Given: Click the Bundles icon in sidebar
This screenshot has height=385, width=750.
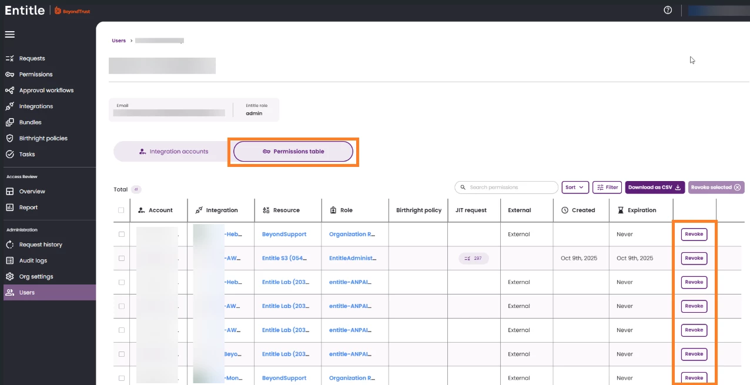Looking at the screenshot, I should 9,122.
